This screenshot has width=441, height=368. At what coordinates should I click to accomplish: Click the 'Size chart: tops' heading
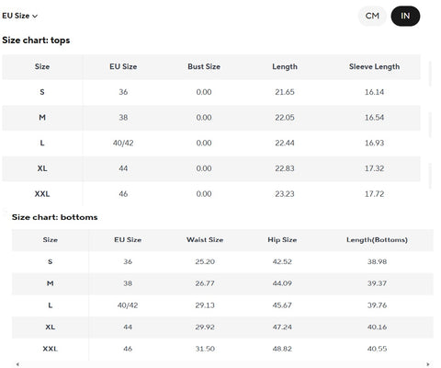point(36,40)
